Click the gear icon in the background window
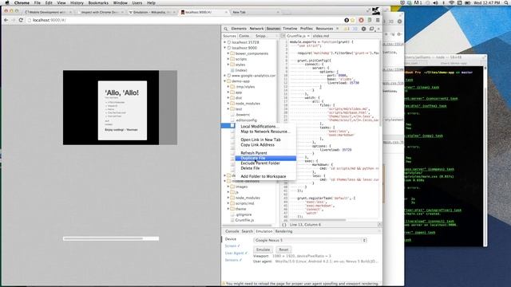The width and height of the screenshot is (511, 287). pyautogui.click(x=399, y=22)
